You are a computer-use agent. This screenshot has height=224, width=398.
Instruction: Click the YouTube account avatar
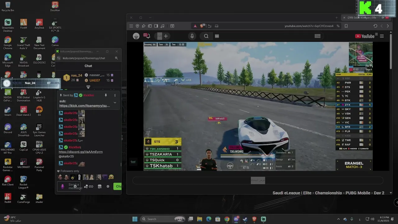point(136,36)
